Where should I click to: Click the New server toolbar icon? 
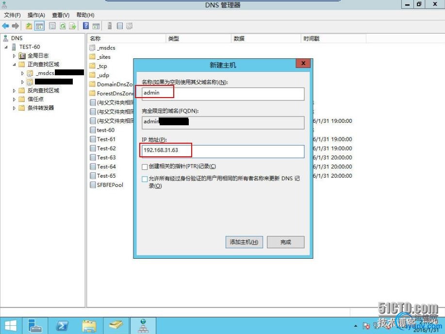pos(110,26)
